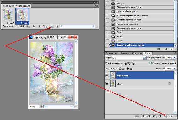
Task: Create new document from current history state
Action: pyautogui.click(x=159, y=49)
